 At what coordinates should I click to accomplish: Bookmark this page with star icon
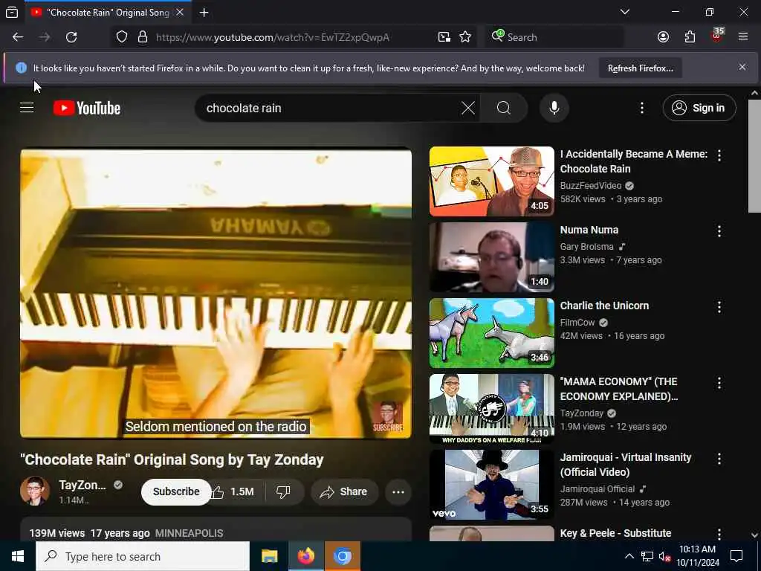[465, 37]
